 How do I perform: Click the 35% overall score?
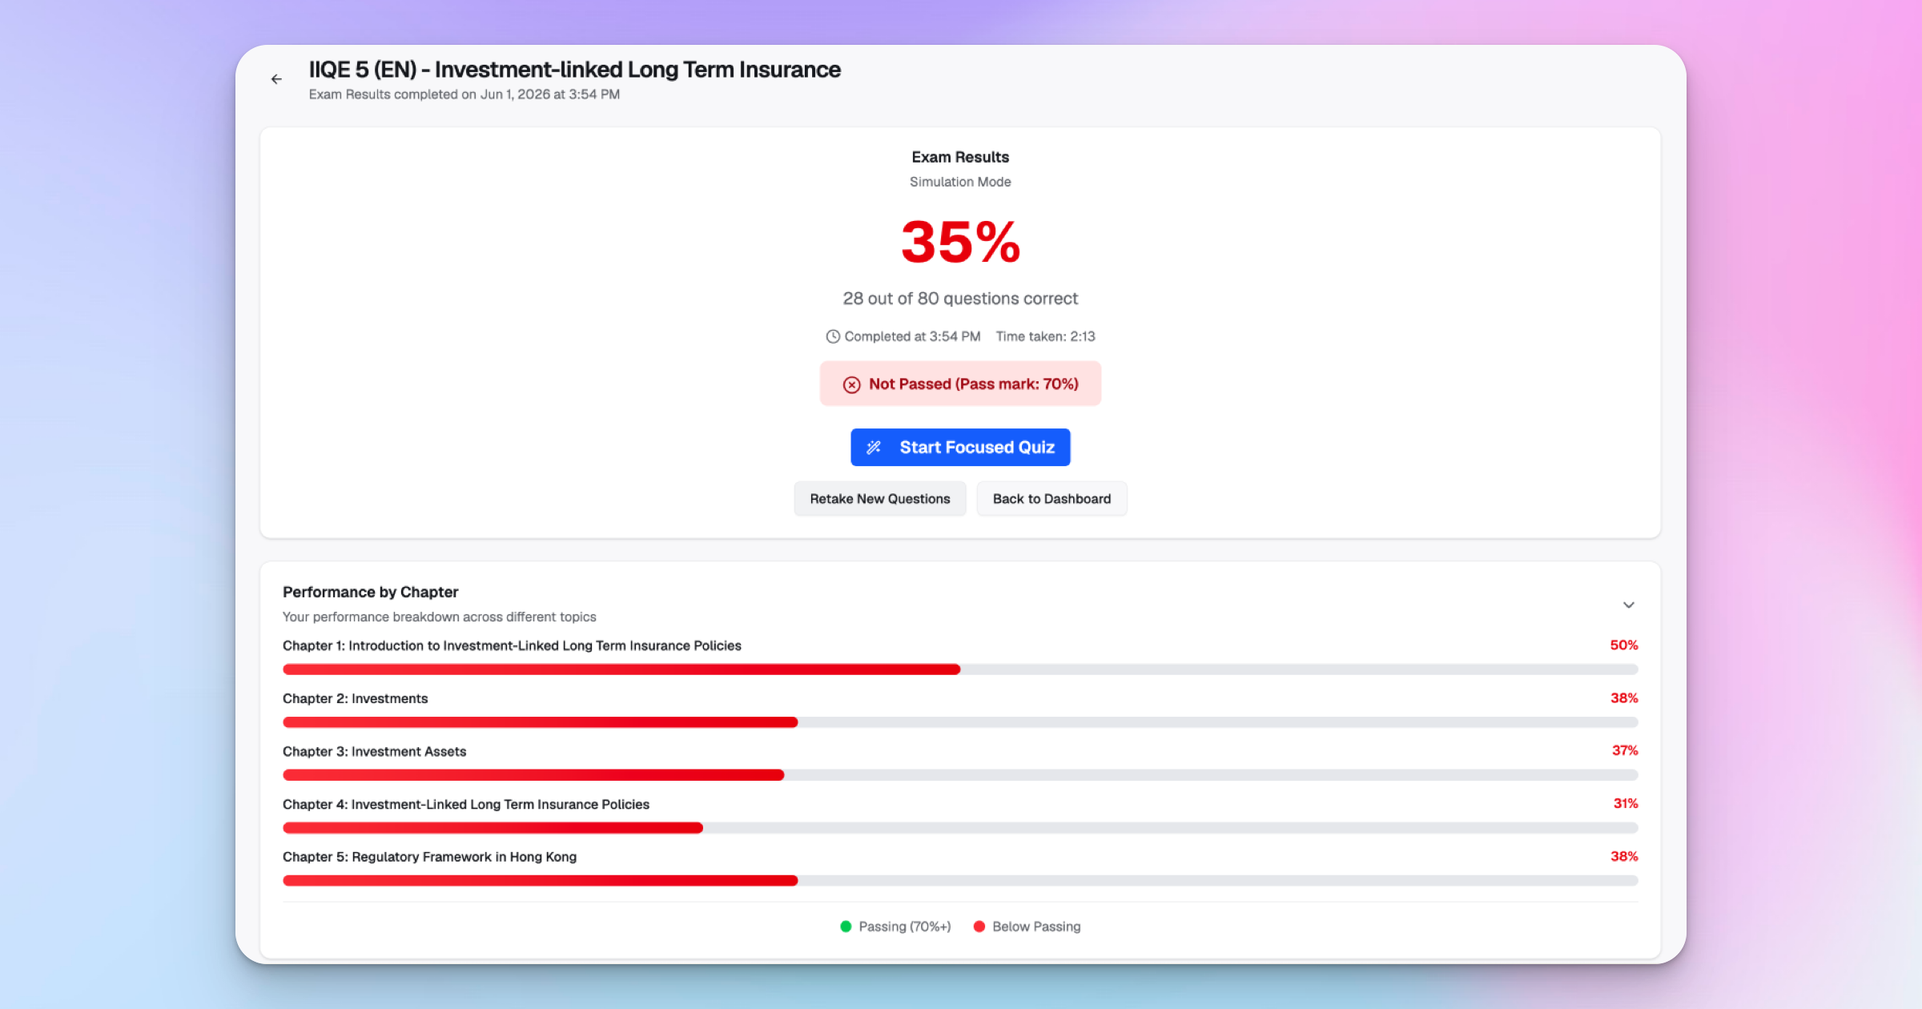[960, 242]
